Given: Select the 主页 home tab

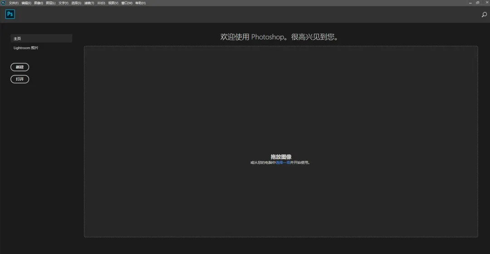Looking at the screenshot, I should [x=41, y=39].
